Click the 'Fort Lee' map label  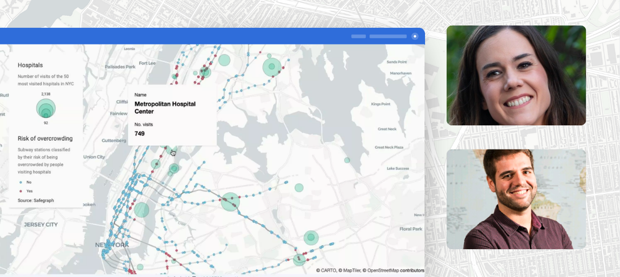[x=147, y=63]
